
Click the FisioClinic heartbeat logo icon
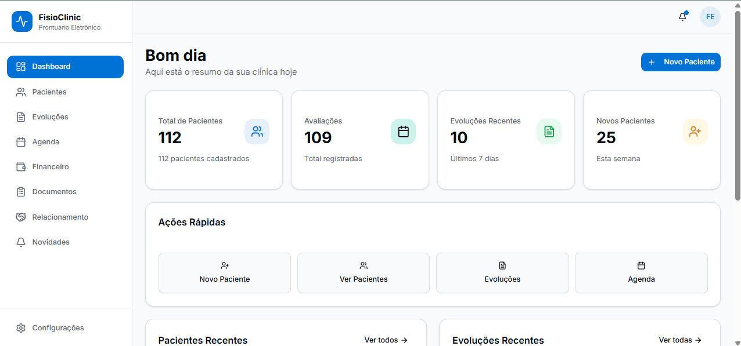pos(22,21)
